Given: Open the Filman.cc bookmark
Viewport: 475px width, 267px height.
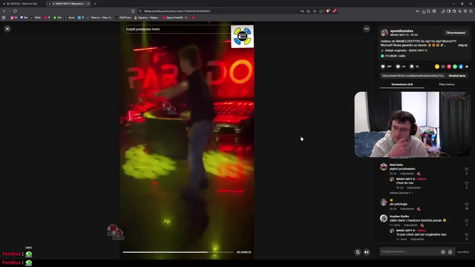Looking at the screenshot, I should point(99,17).
